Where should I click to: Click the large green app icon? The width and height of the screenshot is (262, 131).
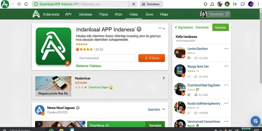tap(53, 46)
